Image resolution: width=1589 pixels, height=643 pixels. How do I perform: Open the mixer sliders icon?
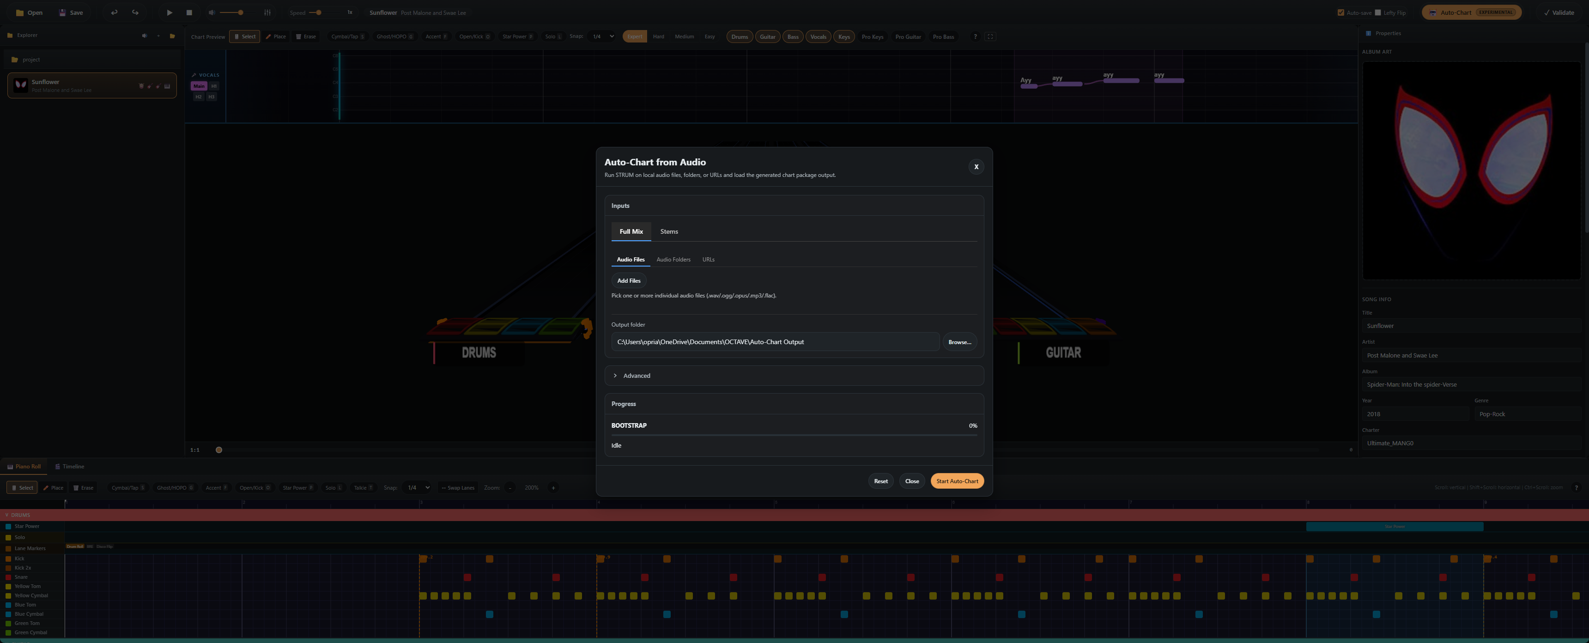click(267, 12)
